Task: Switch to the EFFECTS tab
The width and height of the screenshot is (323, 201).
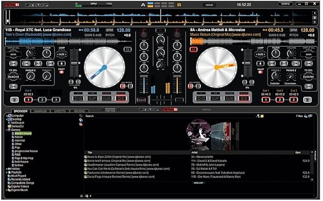Action: point(60,111)
